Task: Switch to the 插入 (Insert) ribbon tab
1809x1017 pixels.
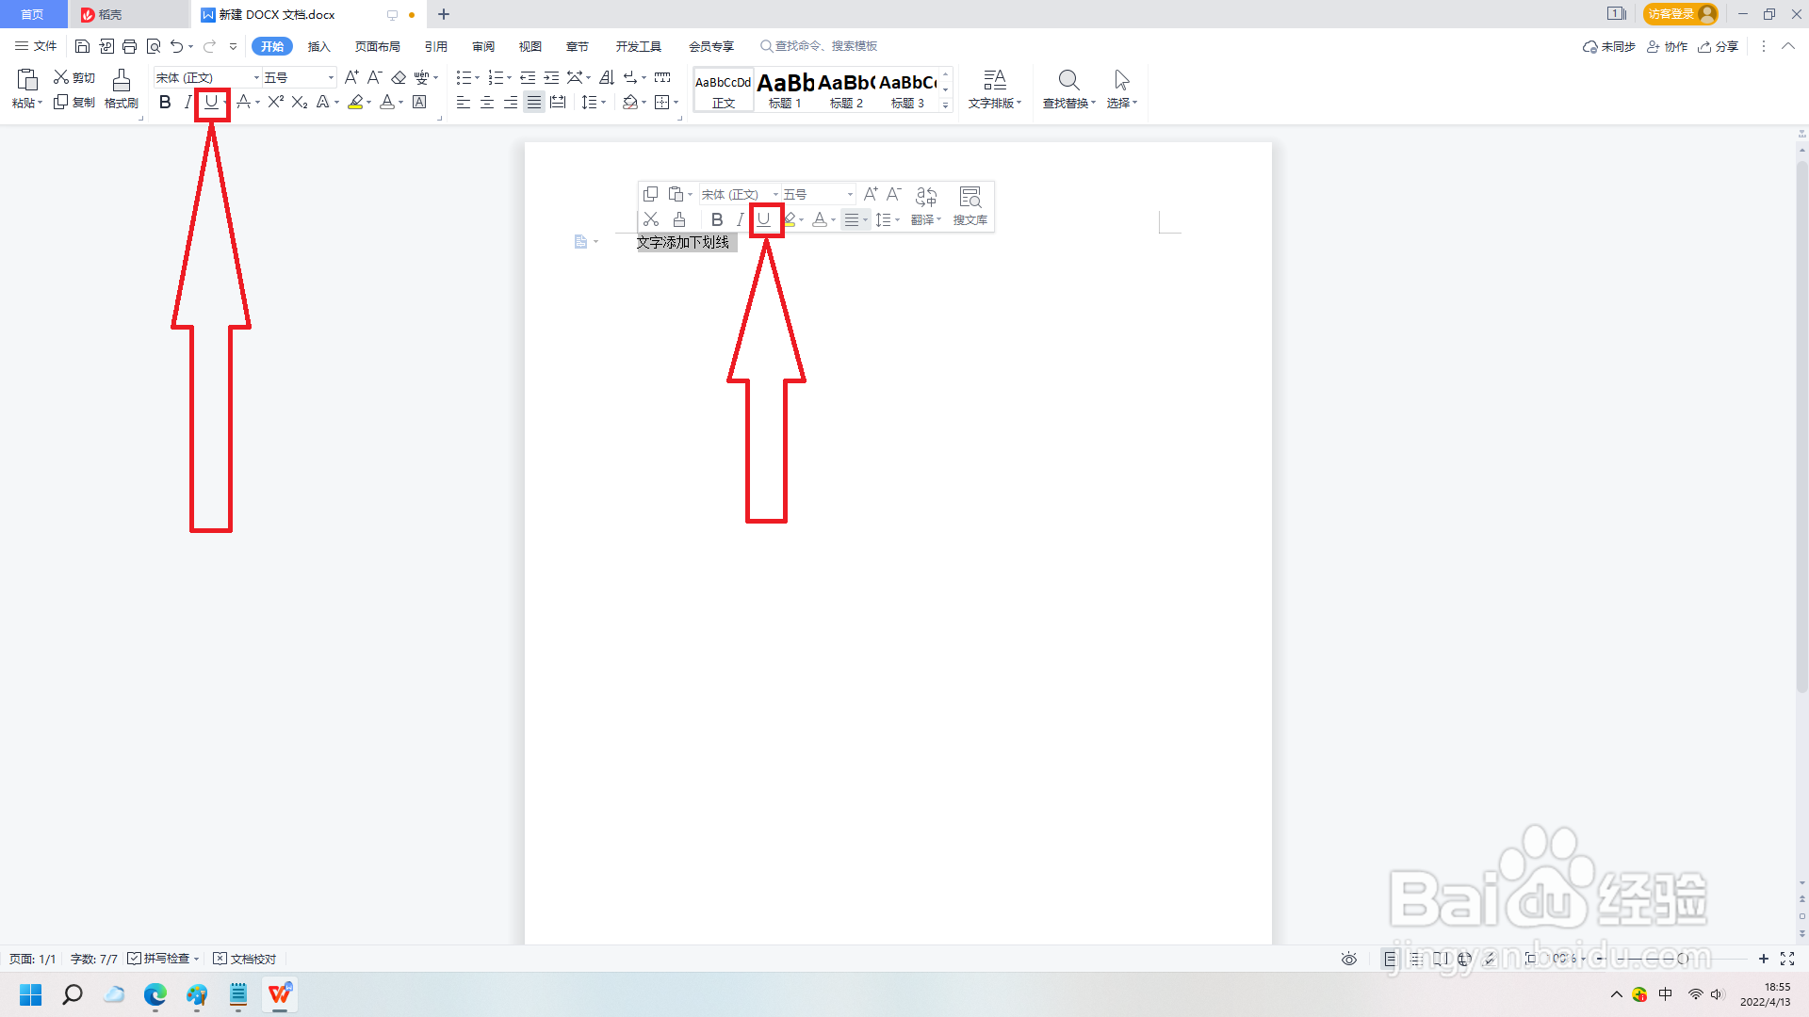Action: click(x=318, y=46)
